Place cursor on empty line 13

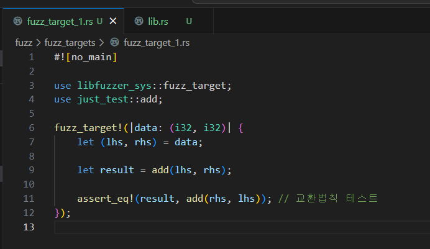(242, 227)
